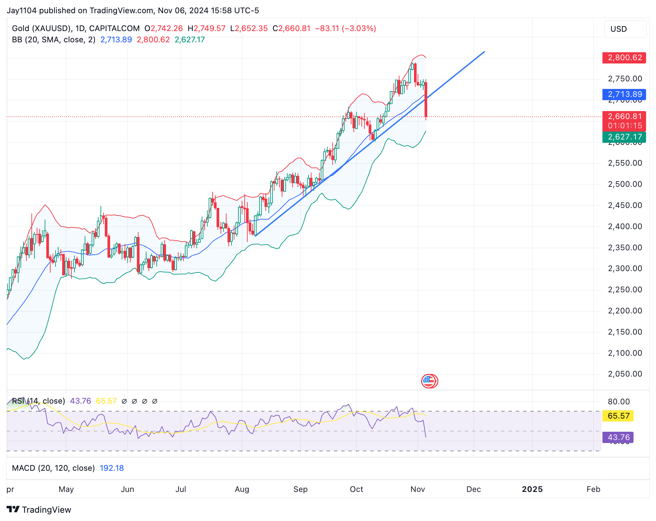This screenshot has height=521, width=656.
Task: Click the red 2,800.62 upper band price label
Action: pyautogui.click(x=624, y=58)
